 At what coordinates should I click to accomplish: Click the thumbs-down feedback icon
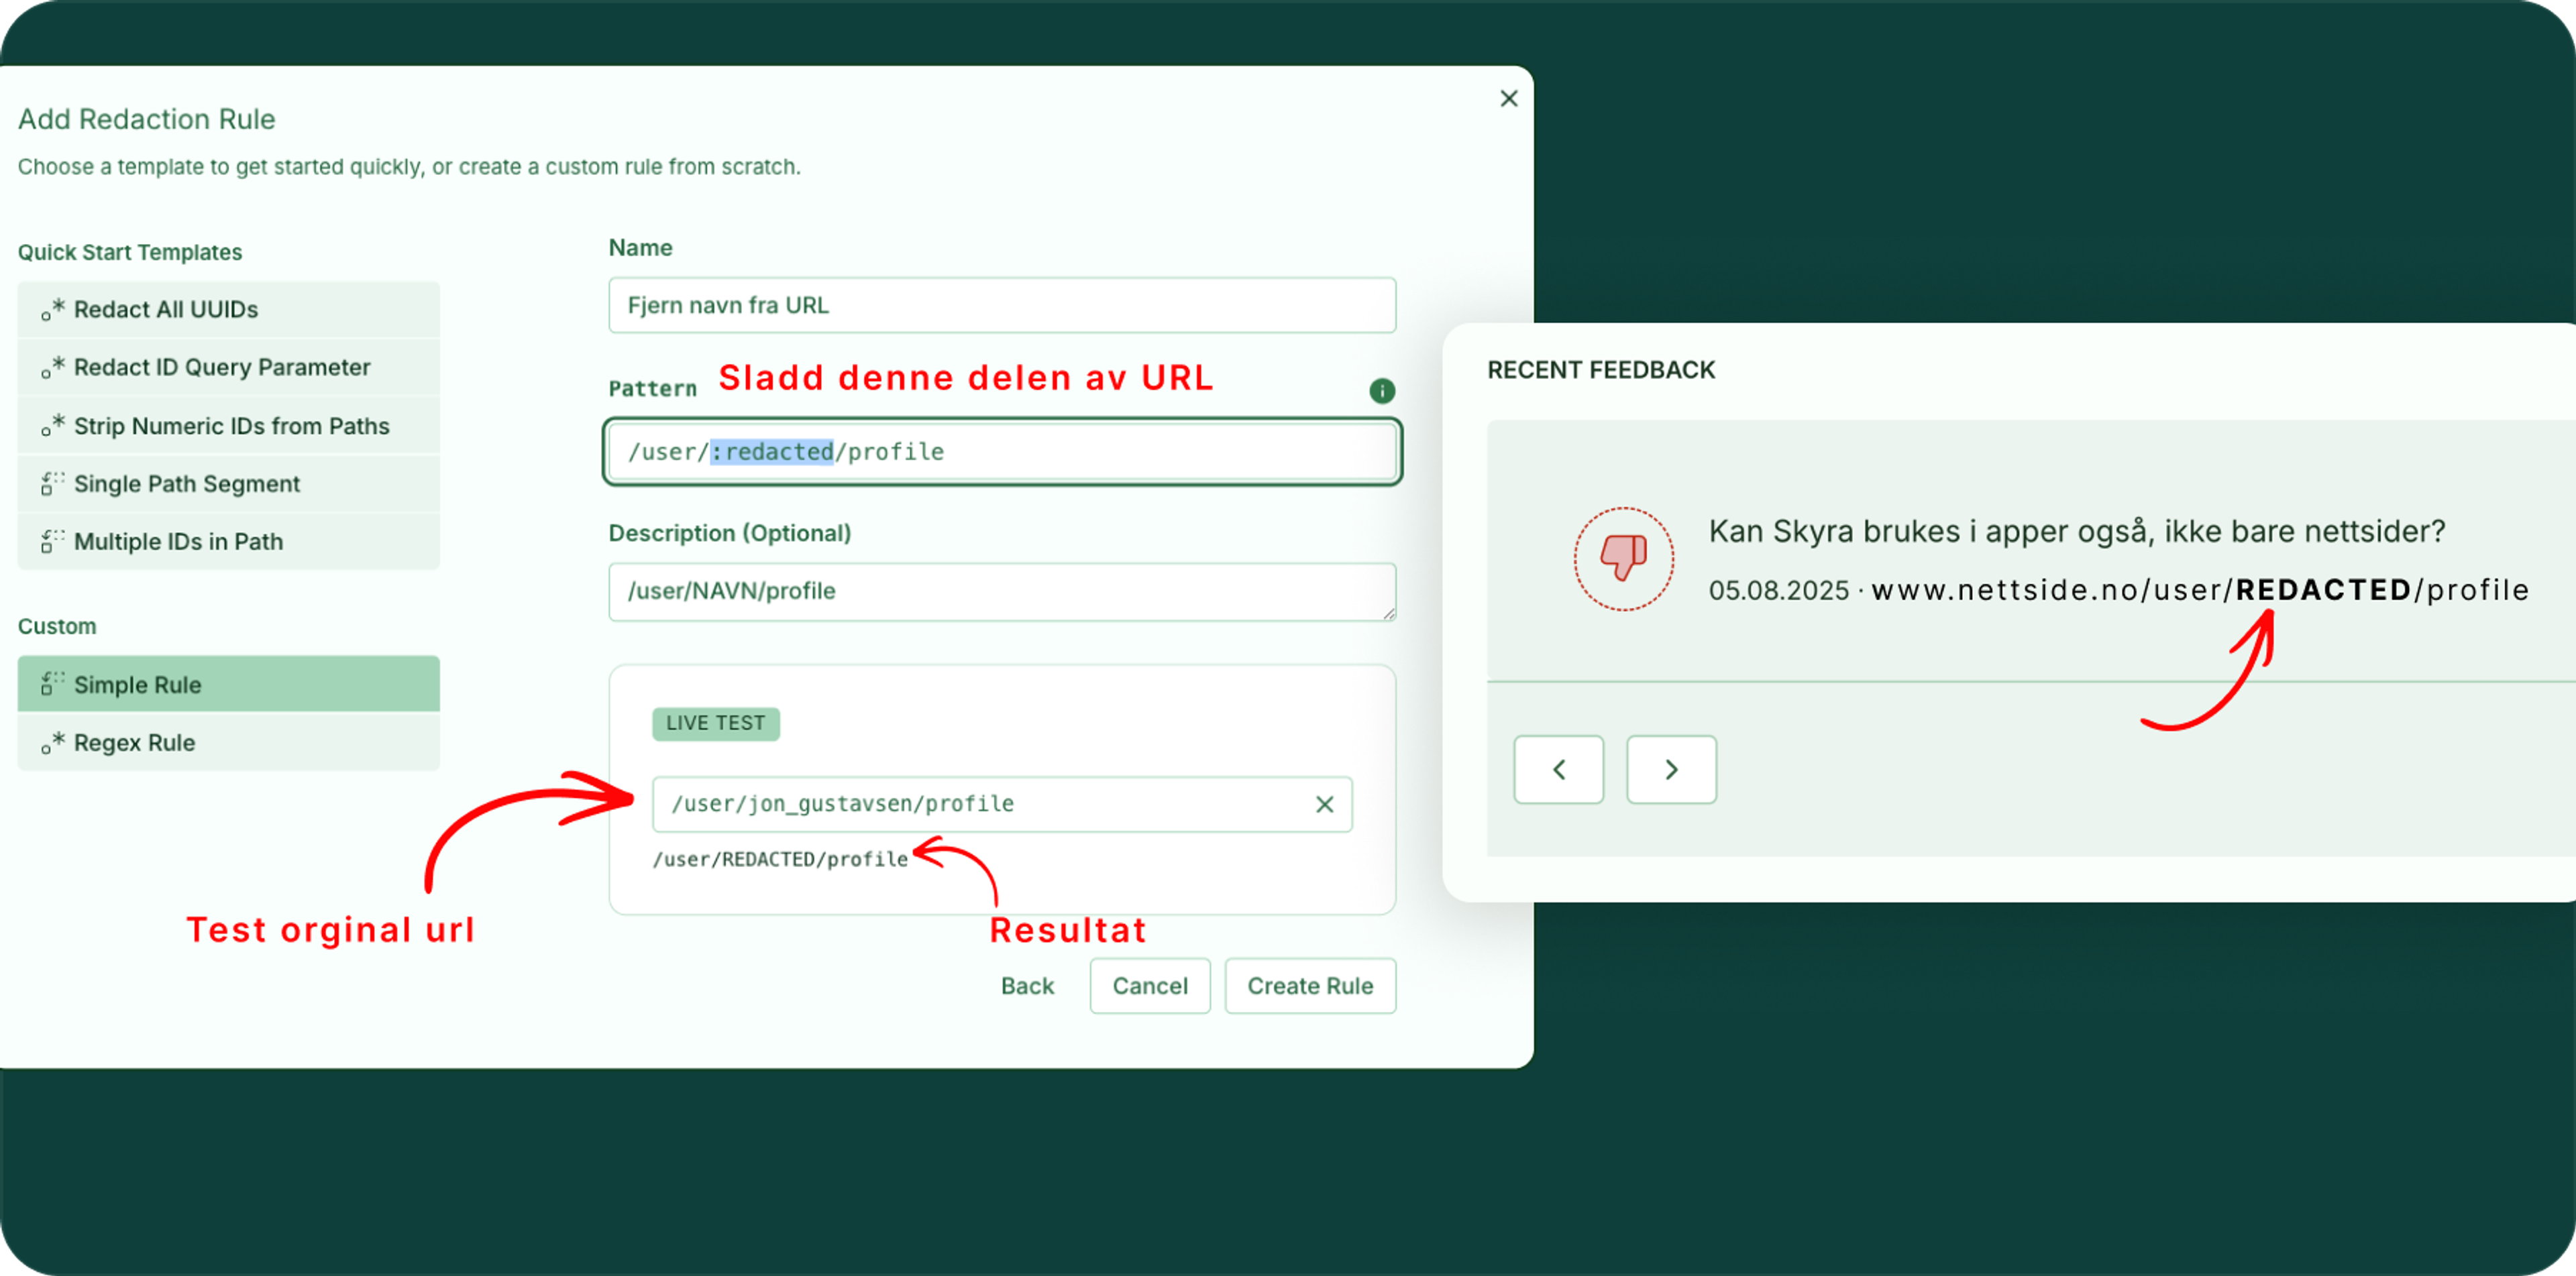[1623, 558]
